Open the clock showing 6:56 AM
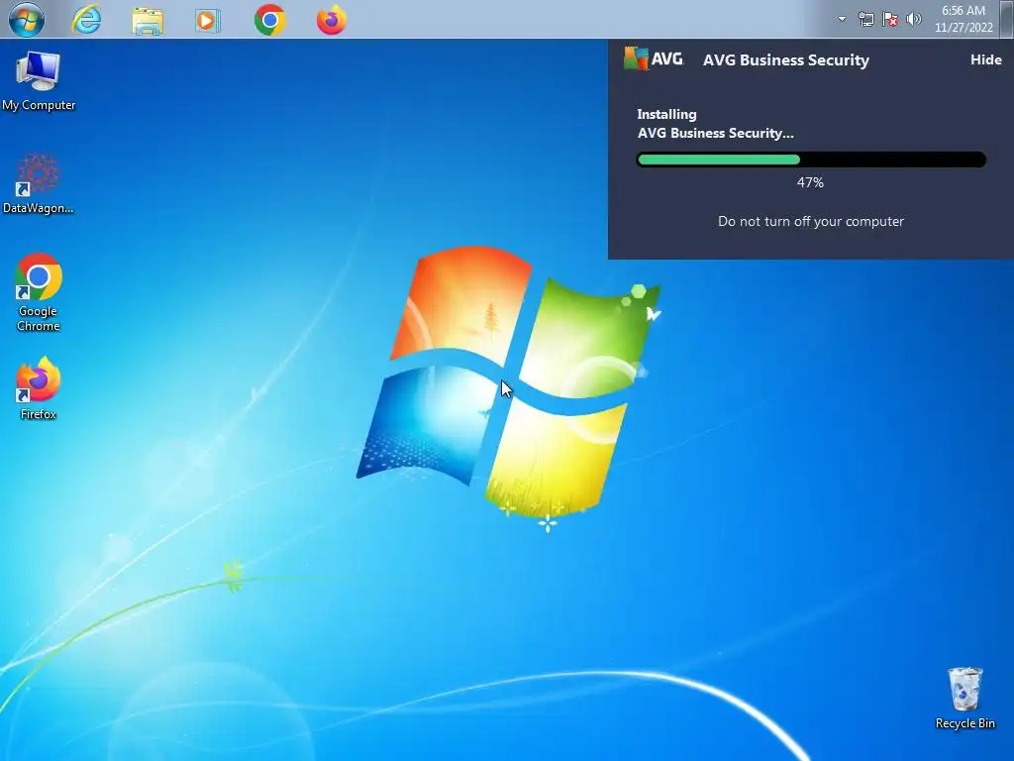The width and height of the screenshot is (1014, 761). (x=963, y=19)
